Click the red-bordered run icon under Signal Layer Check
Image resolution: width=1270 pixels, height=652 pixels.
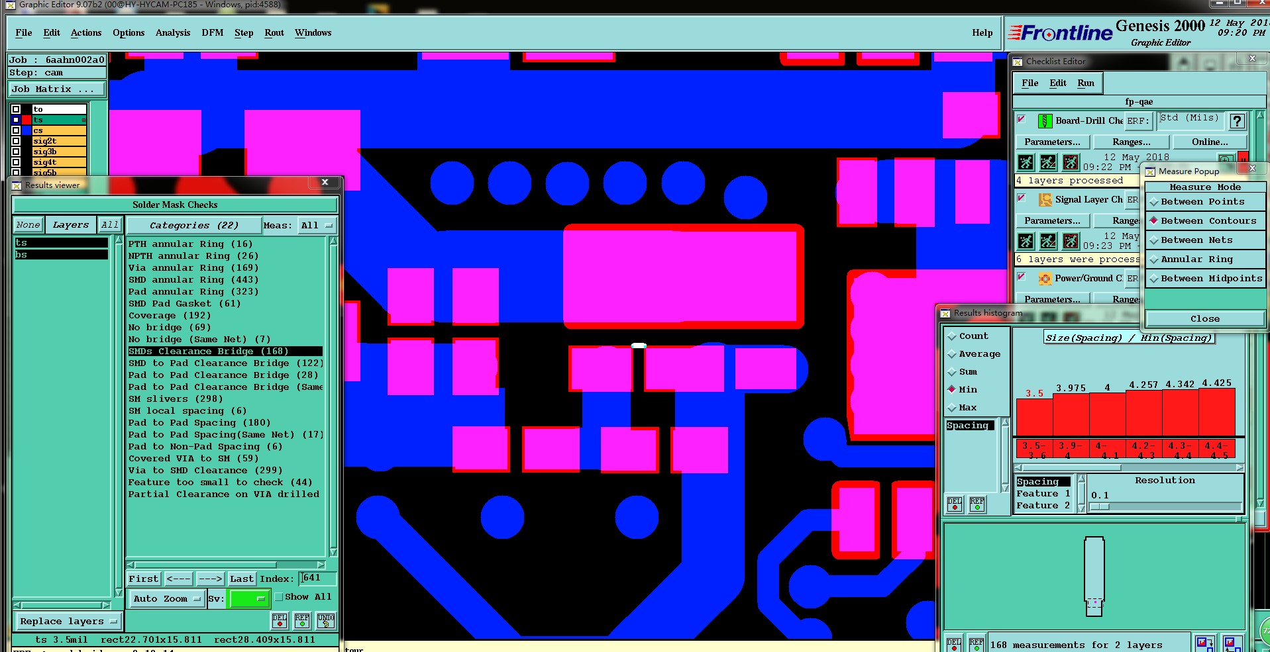click(1071, 240)
